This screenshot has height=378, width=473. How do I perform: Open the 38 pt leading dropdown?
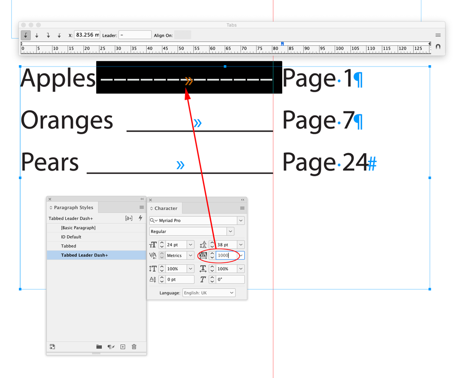[241, 245]
